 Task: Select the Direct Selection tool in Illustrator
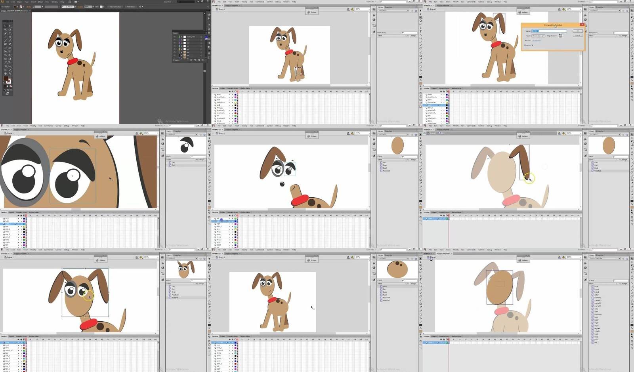10,26
